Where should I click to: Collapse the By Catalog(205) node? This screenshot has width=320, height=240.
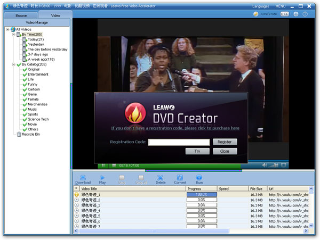[x=13, y=64]
